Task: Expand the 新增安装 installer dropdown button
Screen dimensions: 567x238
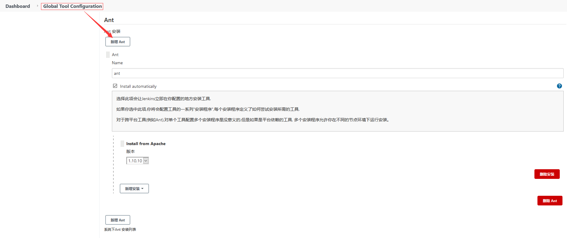Action: [x=134, y=189]
